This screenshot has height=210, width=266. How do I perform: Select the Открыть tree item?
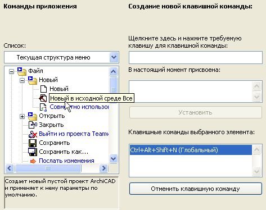(x=52, y=116)
